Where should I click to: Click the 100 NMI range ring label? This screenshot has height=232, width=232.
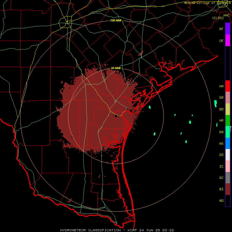pos(116,20)
